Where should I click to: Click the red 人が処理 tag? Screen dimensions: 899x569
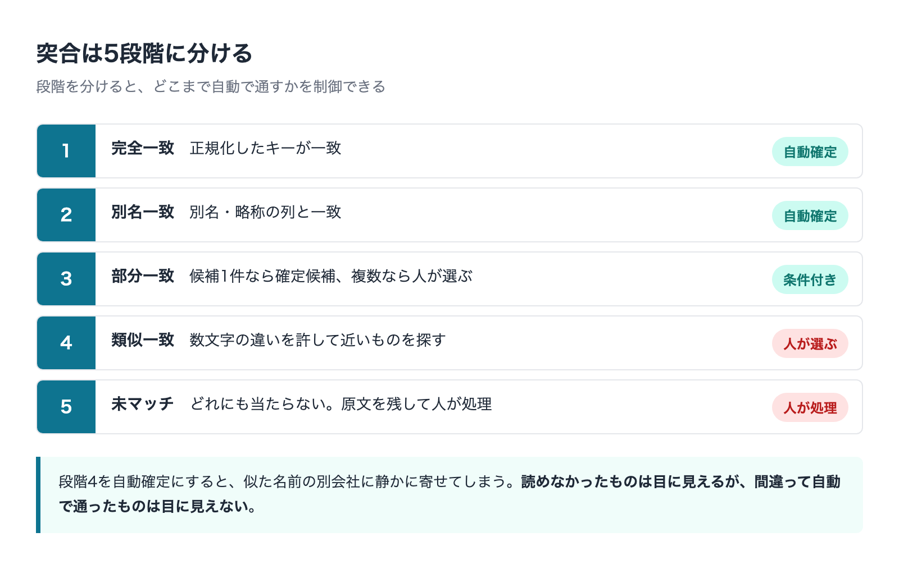[810, 407]
